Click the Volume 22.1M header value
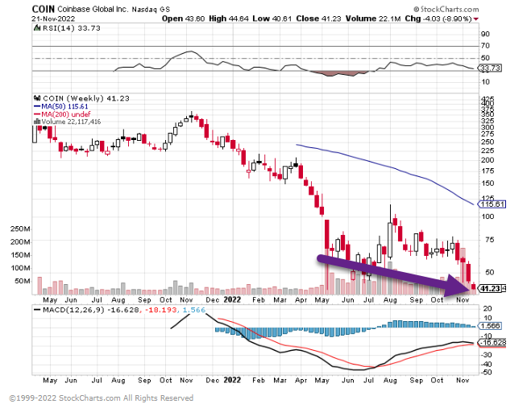The width and height of the screenshot is (527, 408). click(x=373, y=19)
